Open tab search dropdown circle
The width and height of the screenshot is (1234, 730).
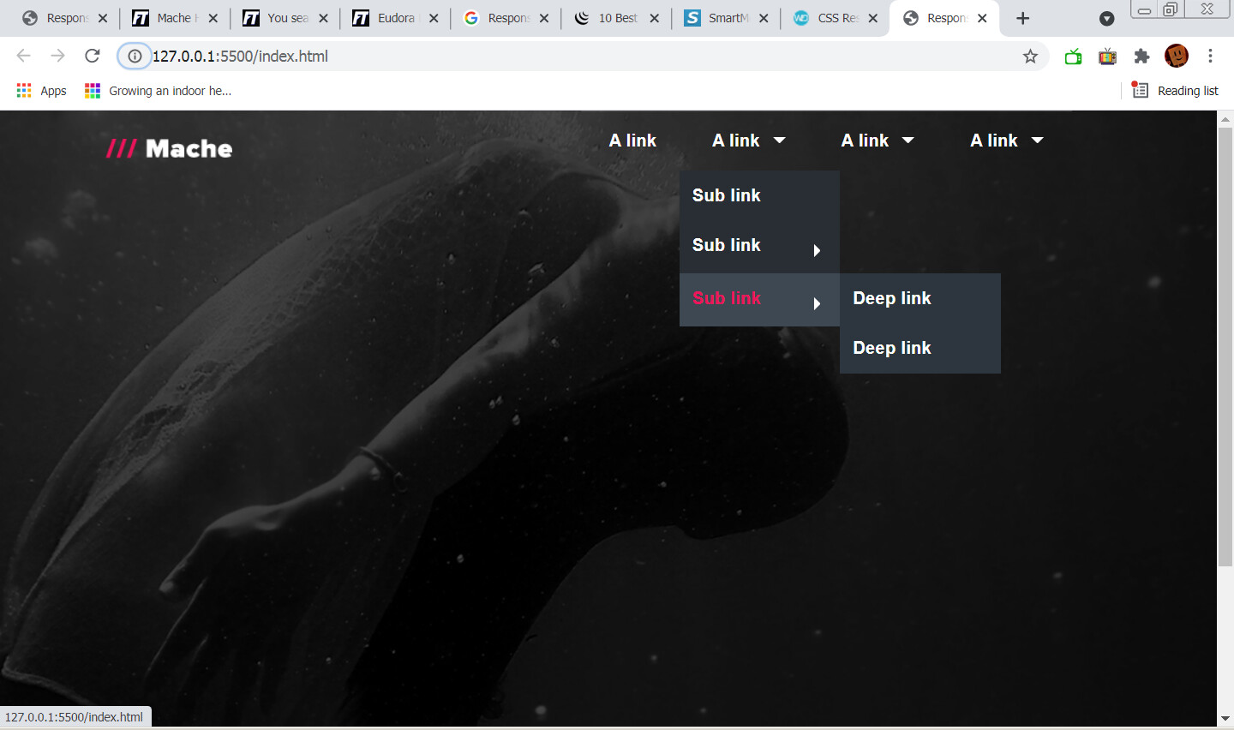tap(1106, 18)
